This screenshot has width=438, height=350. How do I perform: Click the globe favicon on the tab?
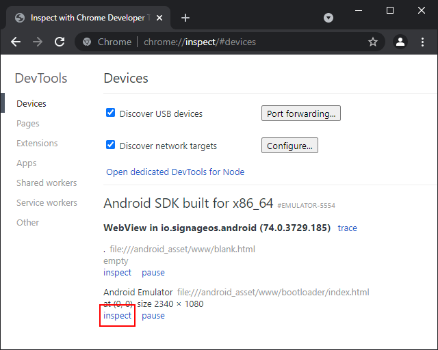[20, 18]
